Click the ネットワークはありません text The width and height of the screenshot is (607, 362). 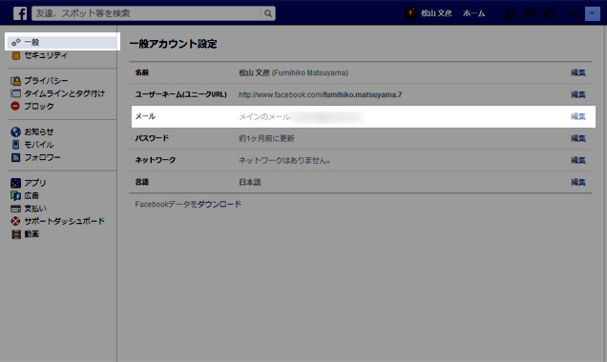284,160
